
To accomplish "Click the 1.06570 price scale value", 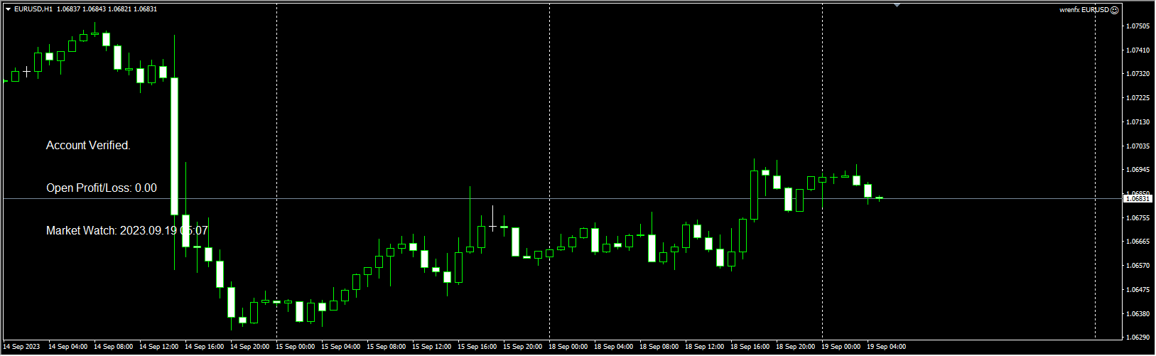I will (1138, 266).
